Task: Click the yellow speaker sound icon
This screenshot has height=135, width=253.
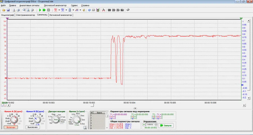Action: 84,10
